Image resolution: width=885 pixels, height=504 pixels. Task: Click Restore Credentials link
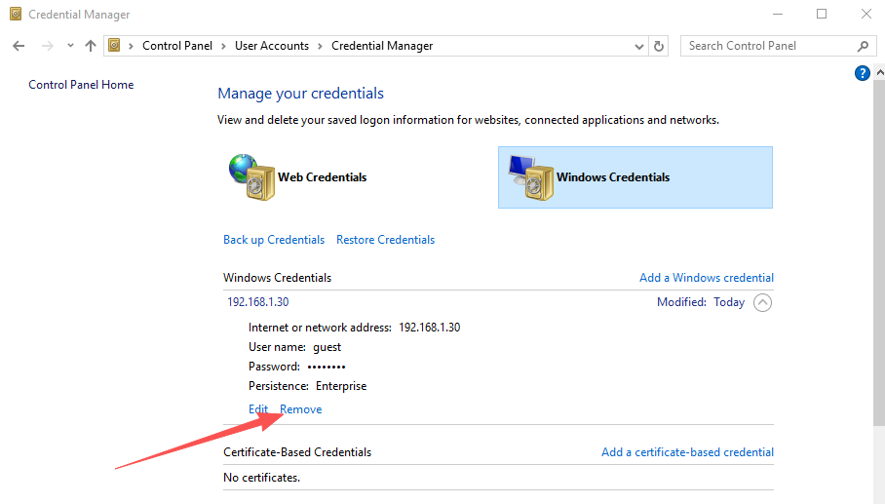(x=386, y=240)
